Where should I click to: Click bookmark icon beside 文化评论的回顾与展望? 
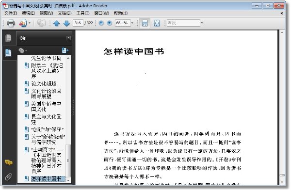coord(27,91)
